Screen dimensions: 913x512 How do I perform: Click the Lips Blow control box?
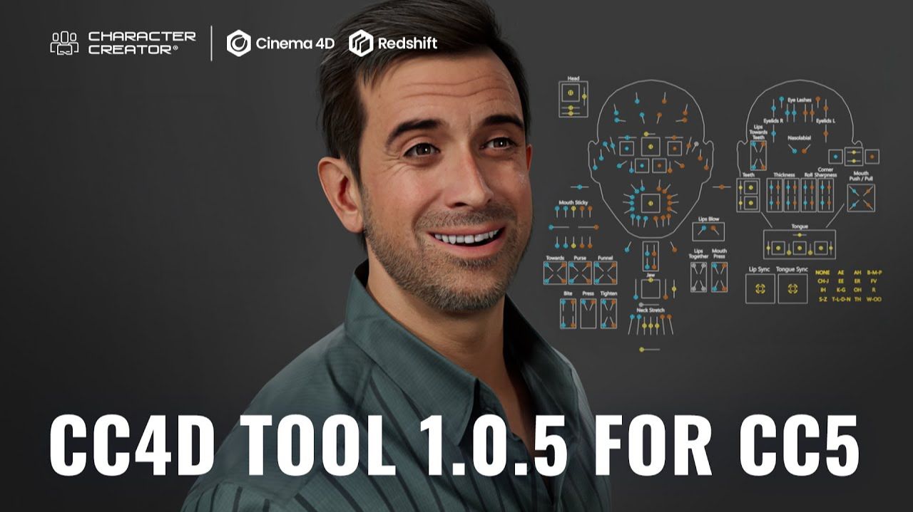pos(708,231)
